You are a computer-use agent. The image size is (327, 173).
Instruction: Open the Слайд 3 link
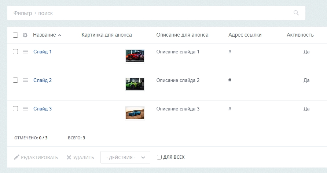pyautogui.click(x=42, y=109)
